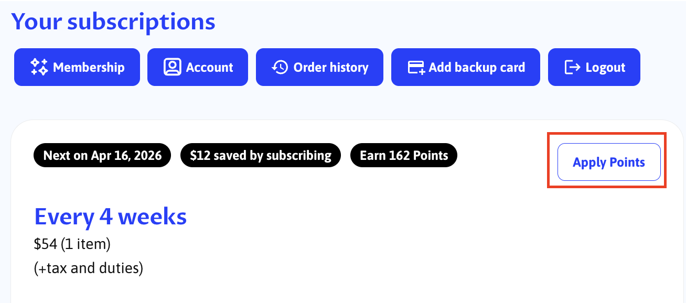
Task: Go to Account settings
Action: (x=209, y=67)
